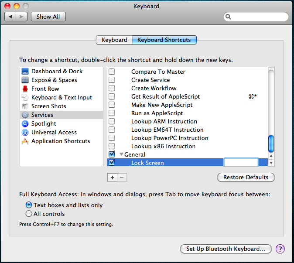Select the Services category row

[62, 115]
